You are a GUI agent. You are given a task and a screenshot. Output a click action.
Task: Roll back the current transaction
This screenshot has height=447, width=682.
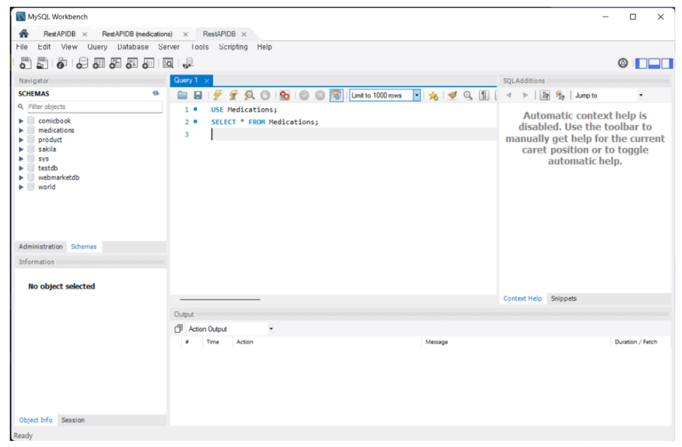pos(320,95)
